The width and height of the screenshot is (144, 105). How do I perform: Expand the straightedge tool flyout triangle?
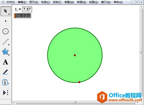(9, 45)
